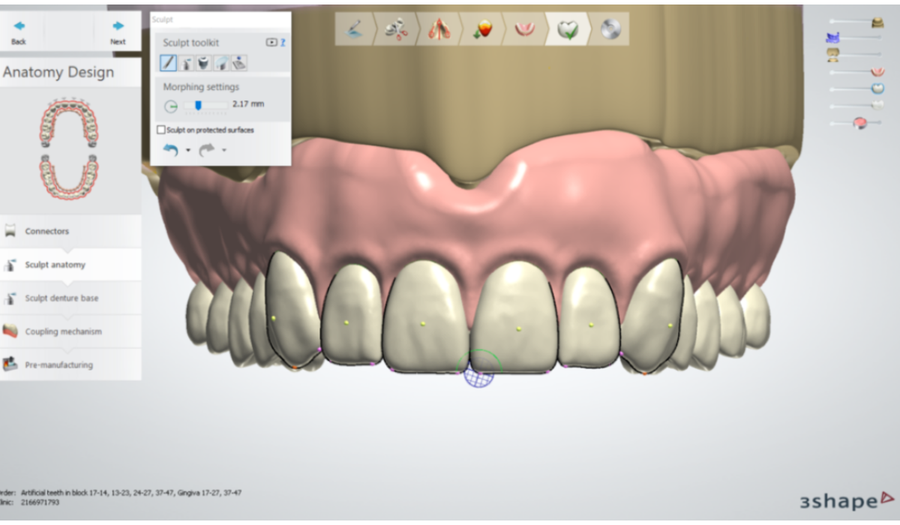Select the fifth sculpt toolkit tool
The width and height of the screenshot is (900, 525).
click(239, 63)
